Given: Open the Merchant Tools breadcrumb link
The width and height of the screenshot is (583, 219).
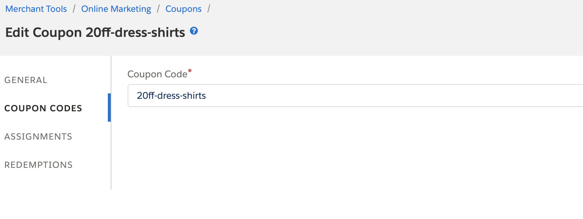Looking at the screenshot, I should 36,9.
